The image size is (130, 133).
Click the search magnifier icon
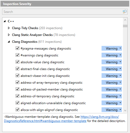coord(125,12)
